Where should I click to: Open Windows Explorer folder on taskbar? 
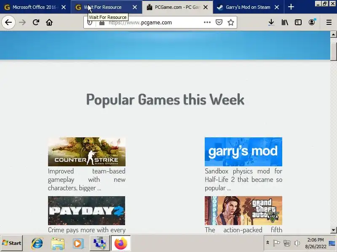tap(58, 244)
